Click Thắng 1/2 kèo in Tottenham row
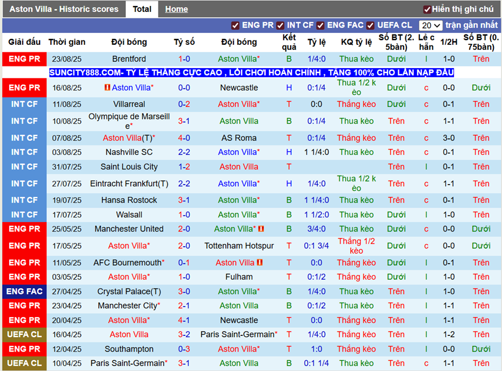The width and height of the screenshot is (502, 371). [x=356, y=246]
